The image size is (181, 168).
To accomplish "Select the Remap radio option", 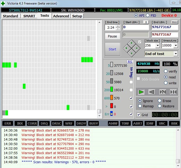I will coord(140,106).
